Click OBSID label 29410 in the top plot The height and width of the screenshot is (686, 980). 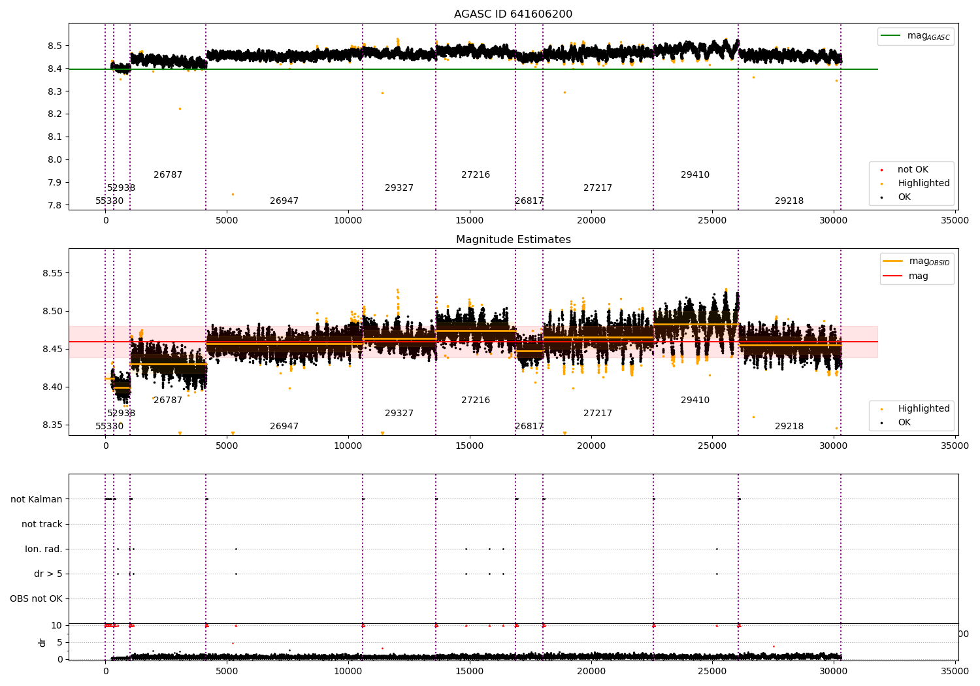point(695,175)
